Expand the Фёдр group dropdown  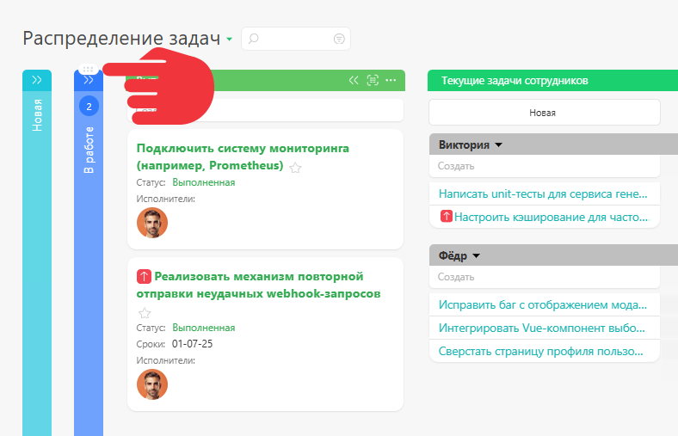[476, 255]
